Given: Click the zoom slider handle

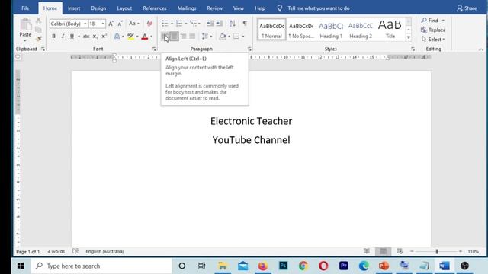Looking at the screenshot, I should pyautogui.click(x=437, y=251).
